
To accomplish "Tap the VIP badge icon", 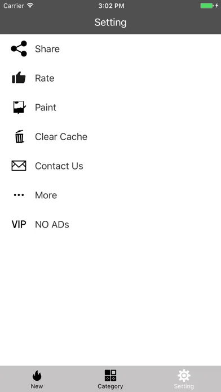I will (19, 225).
